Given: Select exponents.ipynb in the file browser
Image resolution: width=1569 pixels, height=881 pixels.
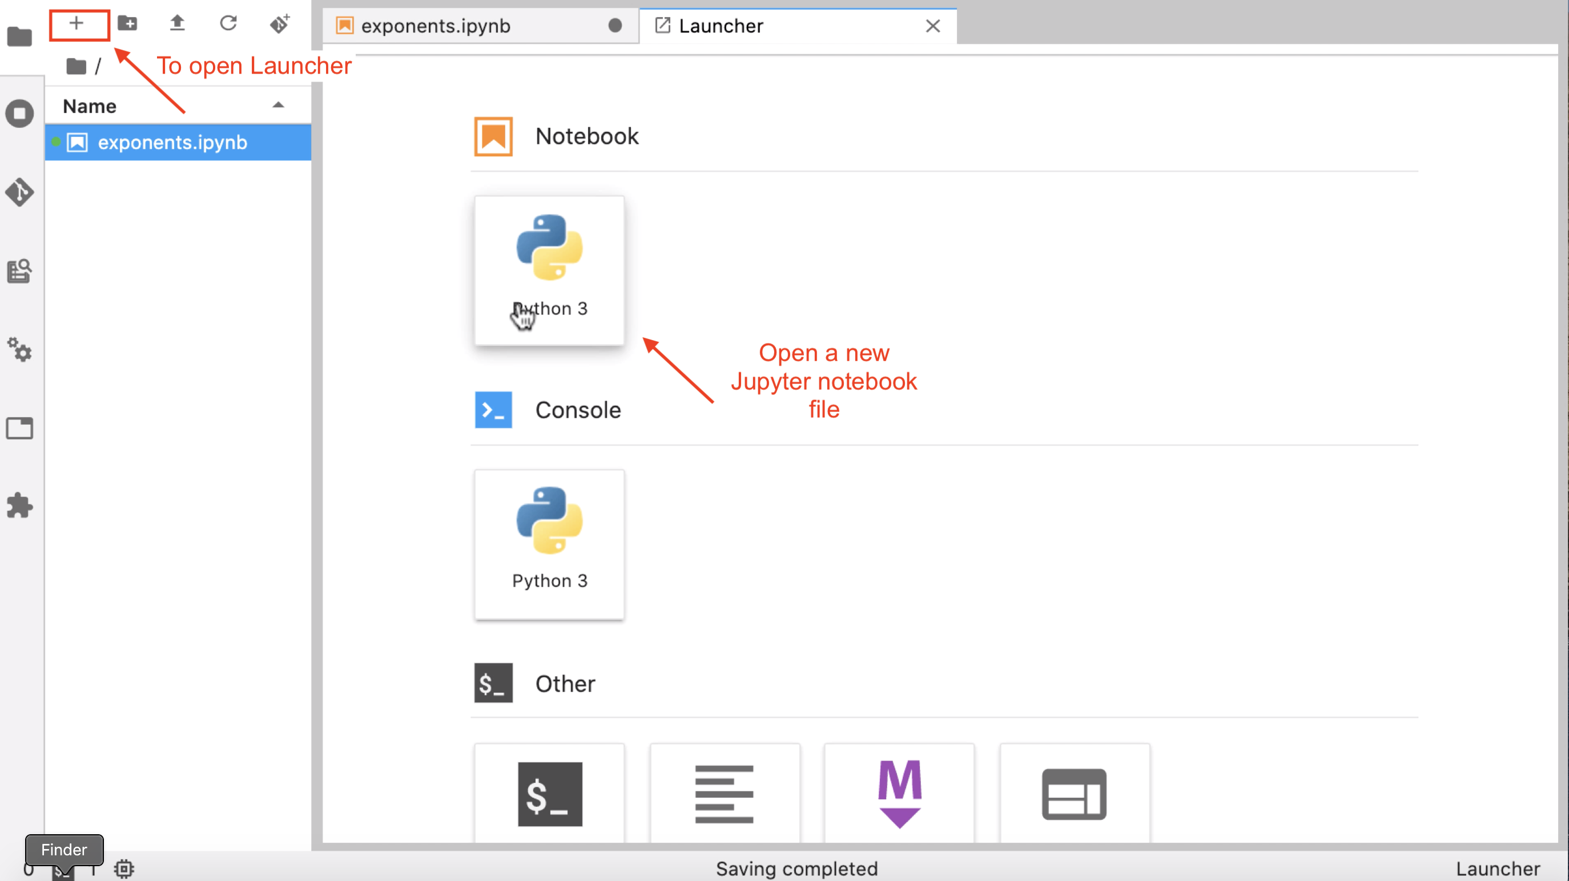Looking at the screenshot, I should (x=172, y=143).
